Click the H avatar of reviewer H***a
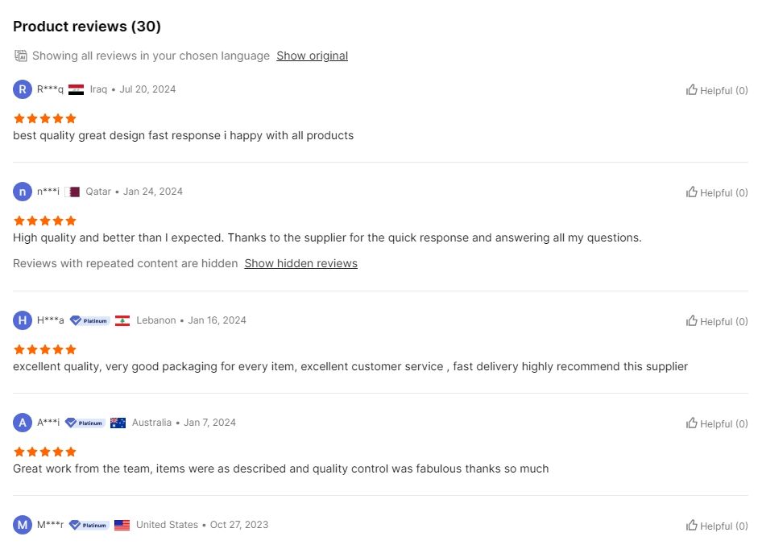The height and width of the screenshot is (553, 758). tap(23, 320)
